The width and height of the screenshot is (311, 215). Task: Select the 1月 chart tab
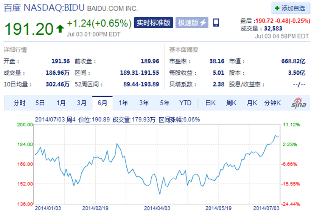coord(61,103)
